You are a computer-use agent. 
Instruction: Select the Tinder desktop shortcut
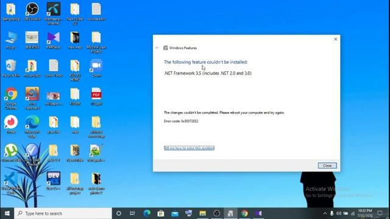tap(11, 125)
